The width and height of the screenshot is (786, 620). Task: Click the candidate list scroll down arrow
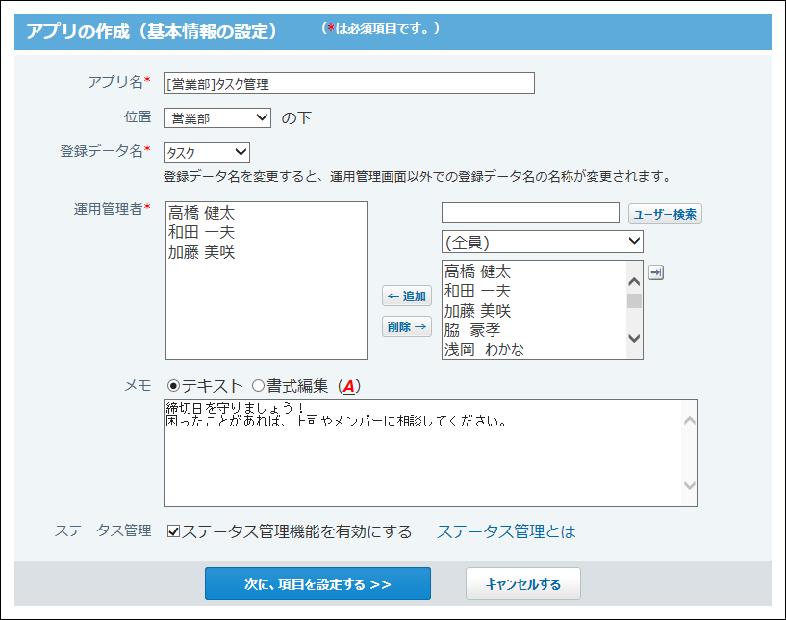[634, 338]
